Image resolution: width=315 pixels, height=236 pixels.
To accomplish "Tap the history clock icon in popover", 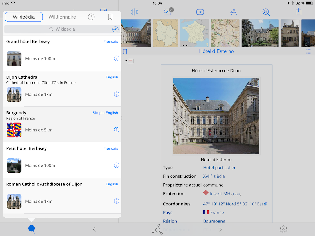I will (x=91, y=17).
